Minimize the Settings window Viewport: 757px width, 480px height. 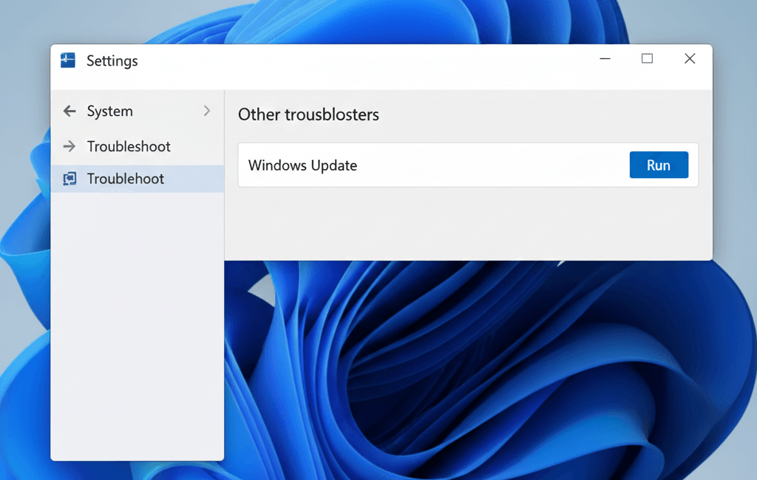(x=605, y=59)
